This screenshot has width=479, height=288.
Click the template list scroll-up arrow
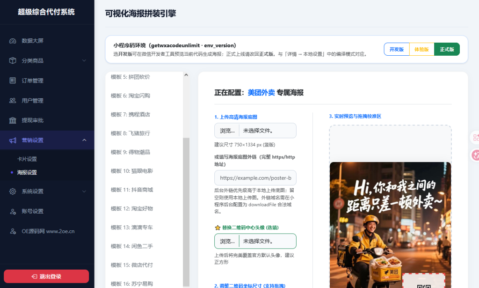click(x=186, y=75)
